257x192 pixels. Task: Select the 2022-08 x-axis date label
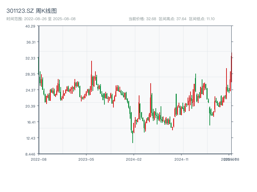click(39, 159)
